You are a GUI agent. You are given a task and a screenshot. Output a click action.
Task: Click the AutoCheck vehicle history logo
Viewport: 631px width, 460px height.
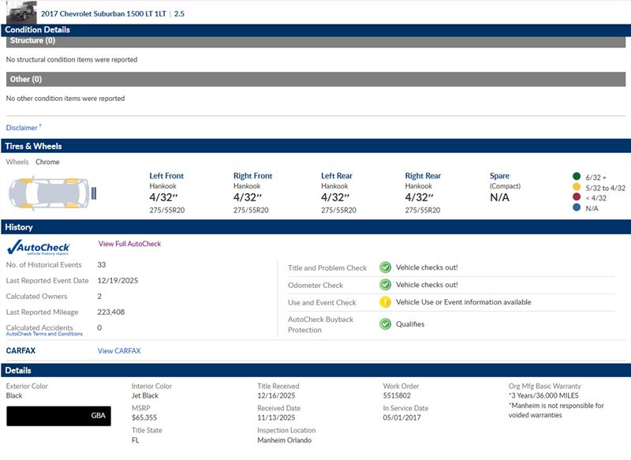click(x=38, y=246)
